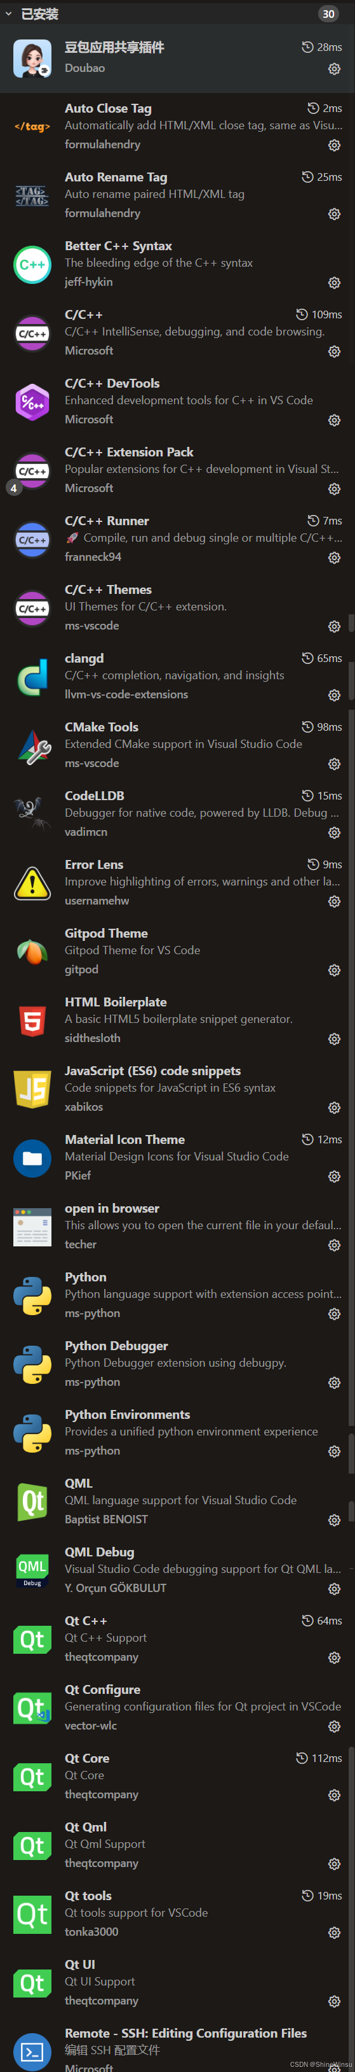This screenshot has height=2072, width=355.
Task: Open manage gear for Better C++ Syntax
Action: coord(334,283)
